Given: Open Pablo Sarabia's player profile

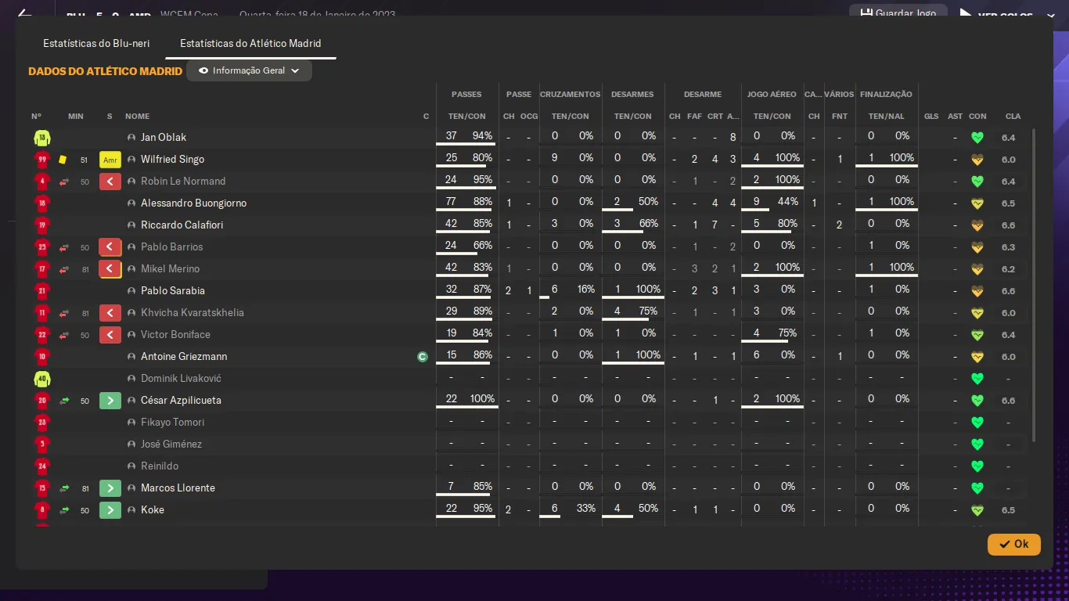Looking at the screenshot, I should point(173,291).
